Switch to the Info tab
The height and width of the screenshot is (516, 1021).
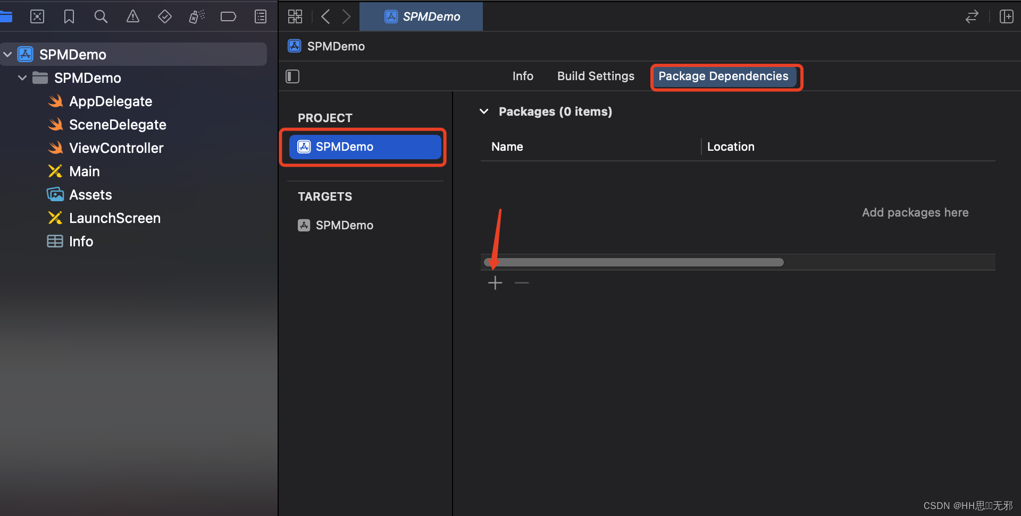[523, 76]
